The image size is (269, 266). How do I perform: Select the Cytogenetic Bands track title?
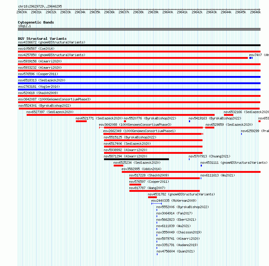pos(36,22)
